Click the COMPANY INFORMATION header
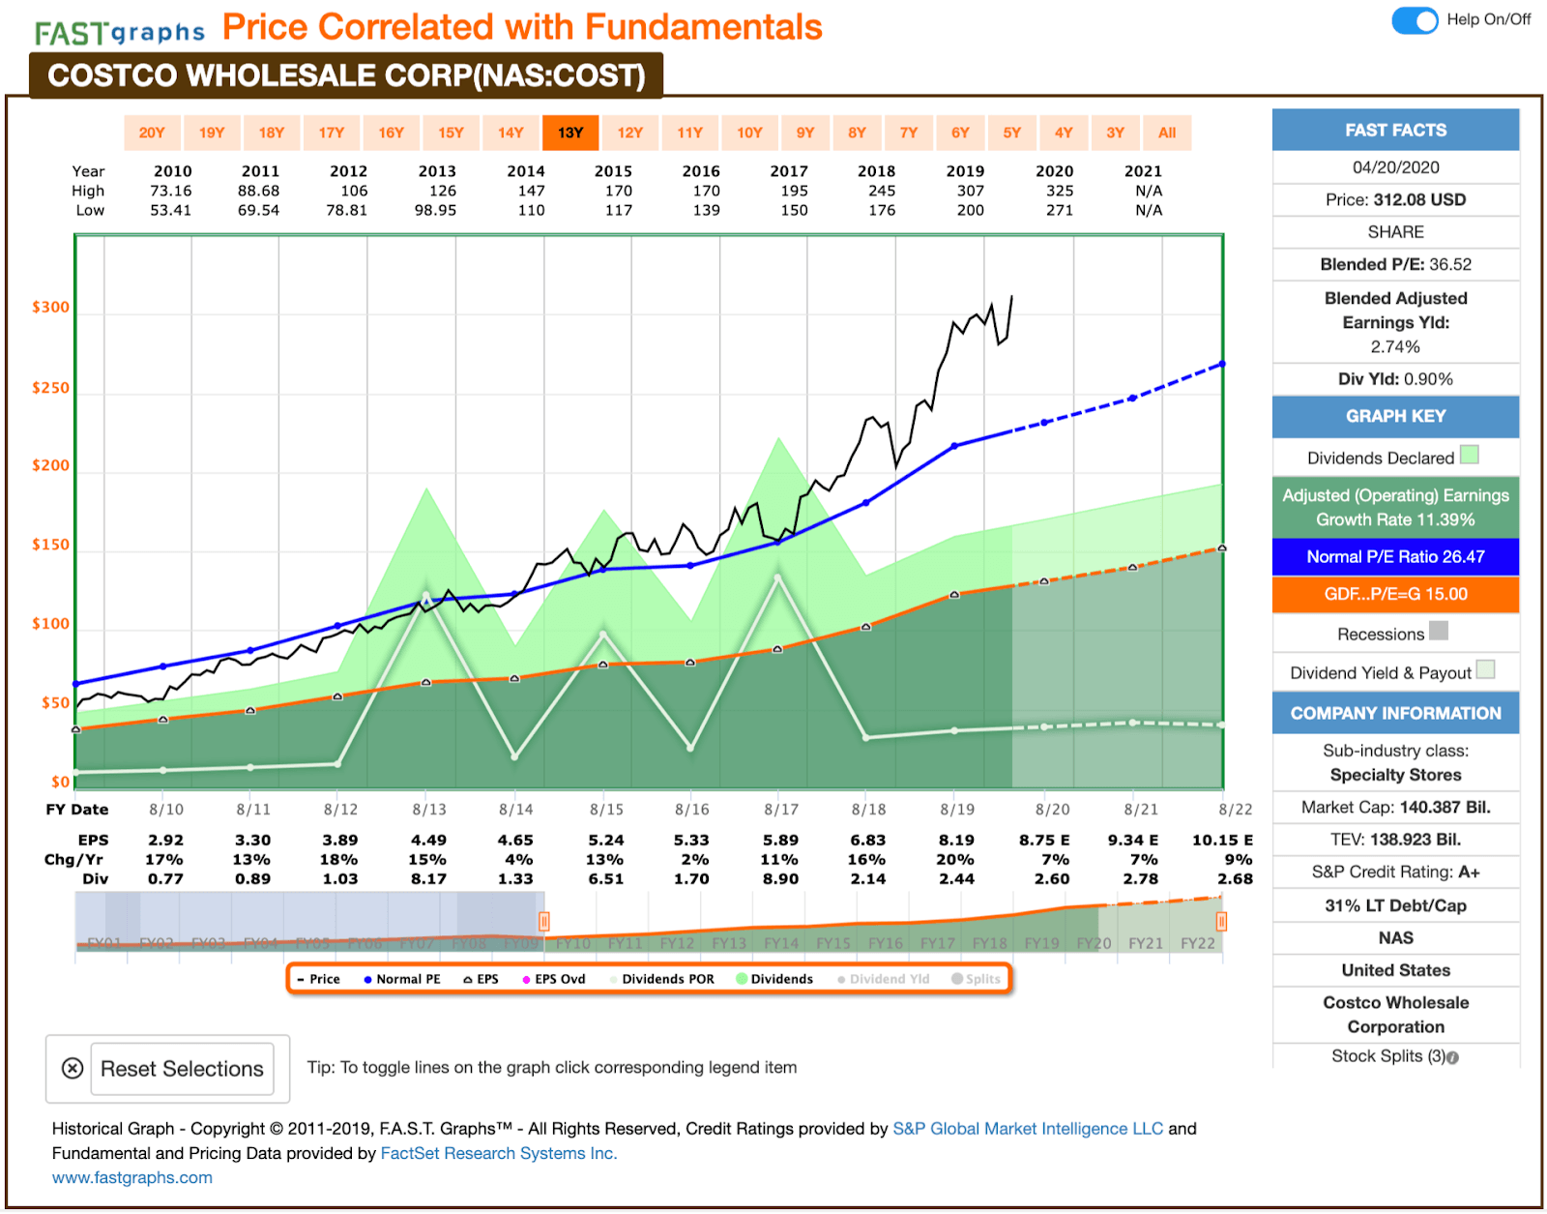Screen dimensions: 1547x1214 [x=1395, y=713]
